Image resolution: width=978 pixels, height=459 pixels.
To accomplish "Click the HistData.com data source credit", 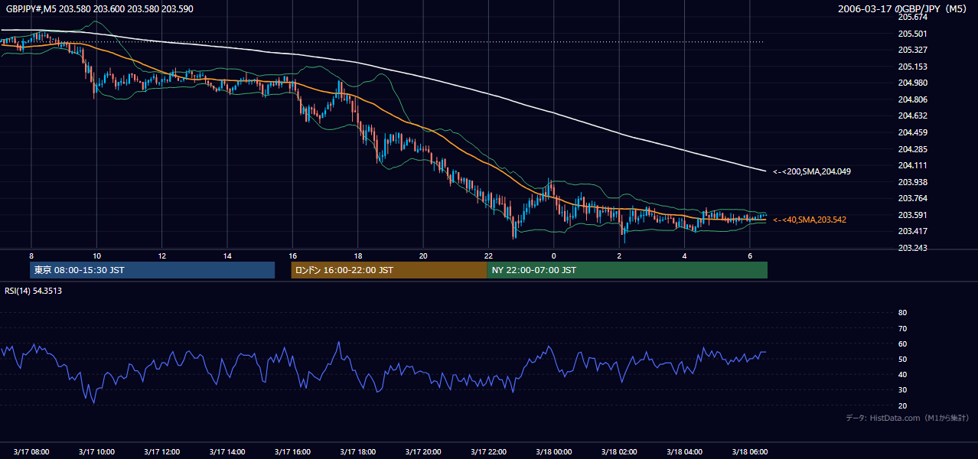I will click(x=907, y=418).
